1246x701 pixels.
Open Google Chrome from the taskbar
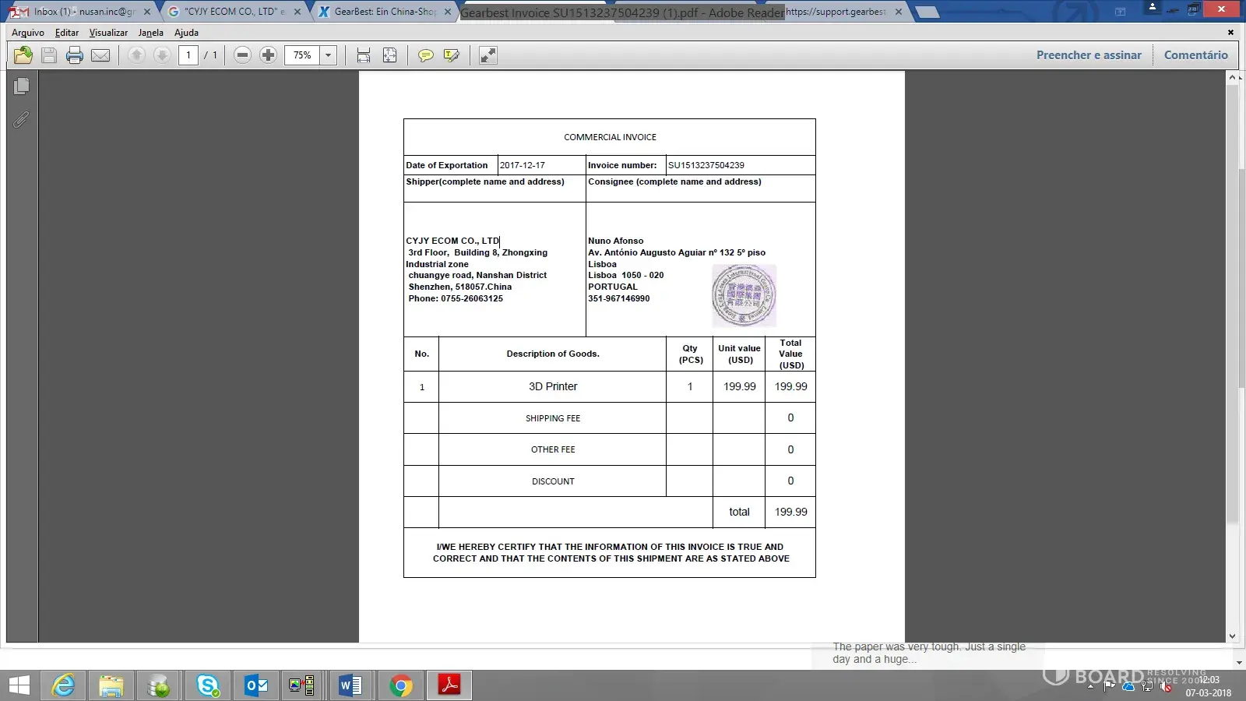(x=401, y=685)
